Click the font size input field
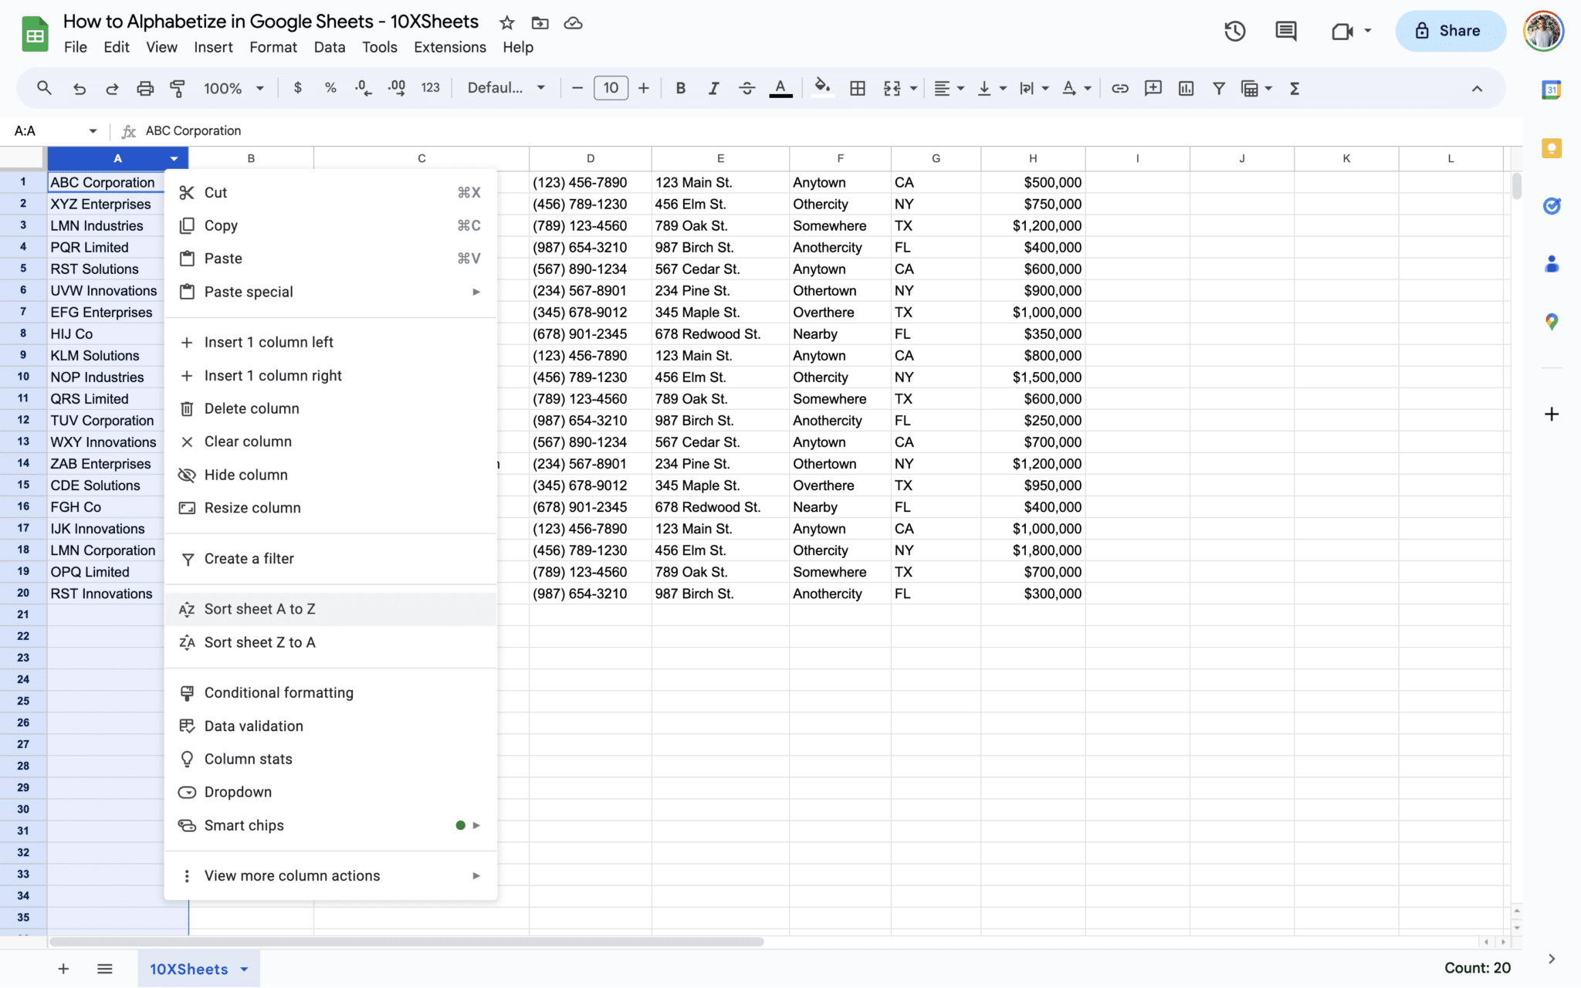The width and height of the screenshot is (1581, 988). 610,88
